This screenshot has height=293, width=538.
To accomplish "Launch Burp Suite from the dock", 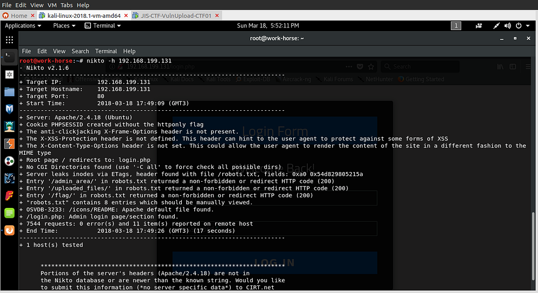I will 9,144.
